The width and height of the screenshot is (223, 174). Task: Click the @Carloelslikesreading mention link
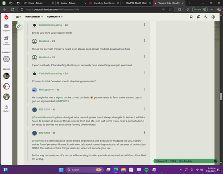44,117
